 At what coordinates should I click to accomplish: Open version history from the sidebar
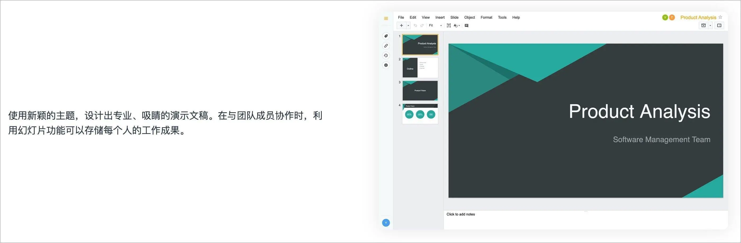[x=386, y=55]
